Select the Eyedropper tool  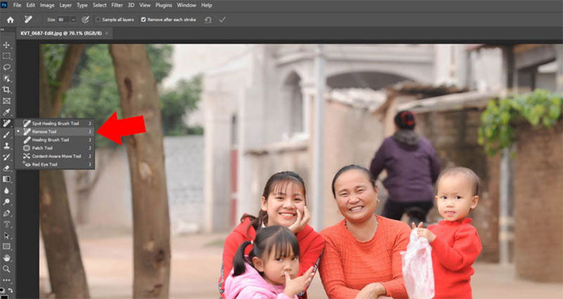tap(7, 112)
